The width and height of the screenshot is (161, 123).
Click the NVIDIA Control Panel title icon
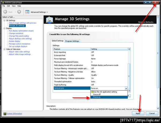click(x=3, y=3)
